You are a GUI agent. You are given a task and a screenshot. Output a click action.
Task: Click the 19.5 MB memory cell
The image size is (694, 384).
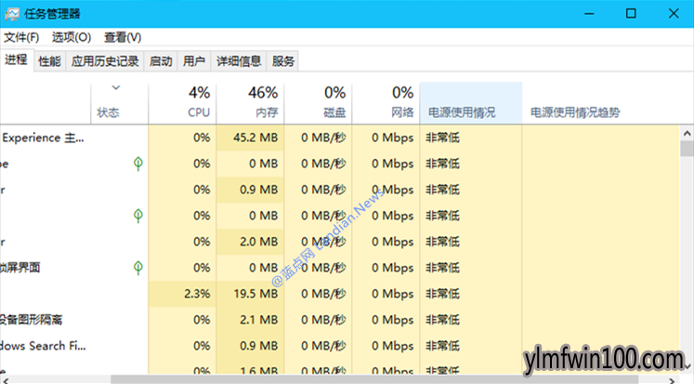[x=250, y=294]
